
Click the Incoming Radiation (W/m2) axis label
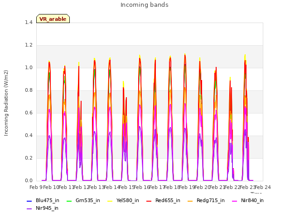tap(6, 103)
